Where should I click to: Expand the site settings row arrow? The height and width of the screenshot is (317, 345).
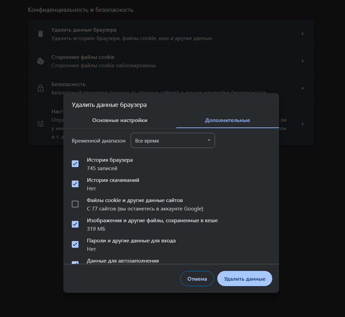pyautogui.click(x=303, y=124)
